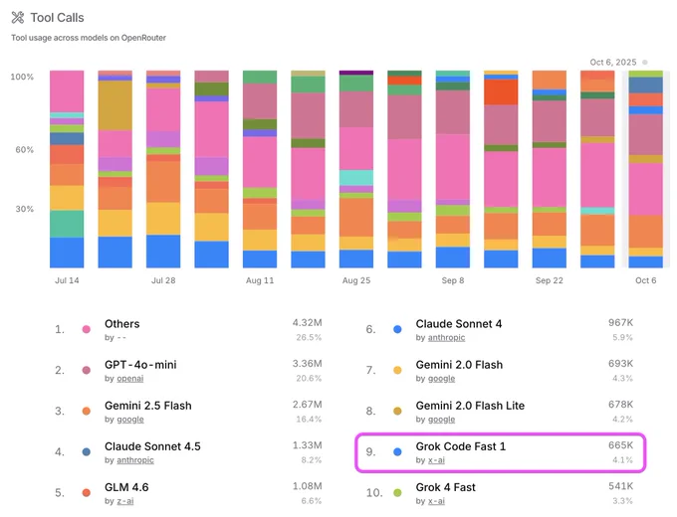Screen dimensions: 677x517
Task: Click the Aug 25 x-axis label
Action: click(x=356, y=280)
